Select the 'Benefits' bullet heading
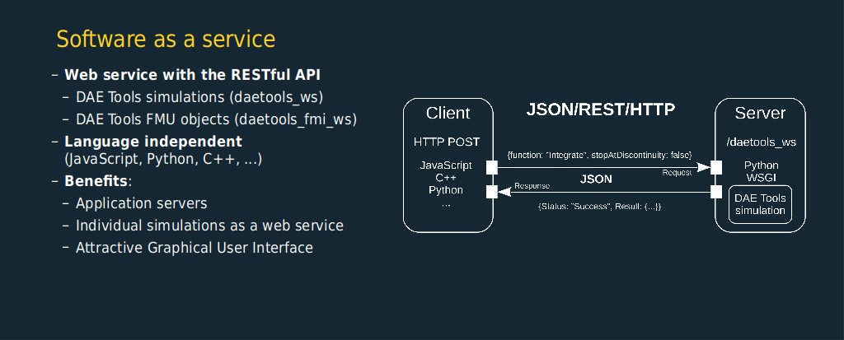The image size is (844, 340). coord(96,181)
